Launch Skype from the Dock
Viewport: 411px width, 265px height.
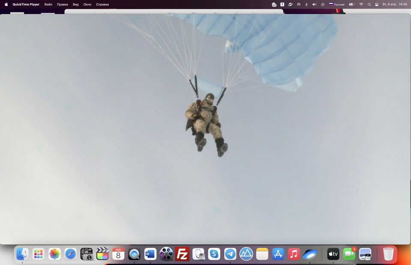[214, 254]
